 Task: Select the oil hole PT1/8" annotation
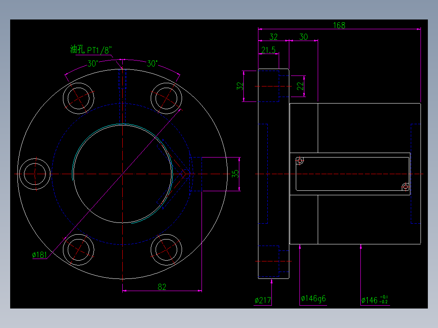point(91,50)
